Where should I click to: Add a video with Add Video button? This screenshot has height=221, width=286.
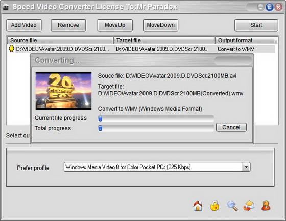[24, 25]
